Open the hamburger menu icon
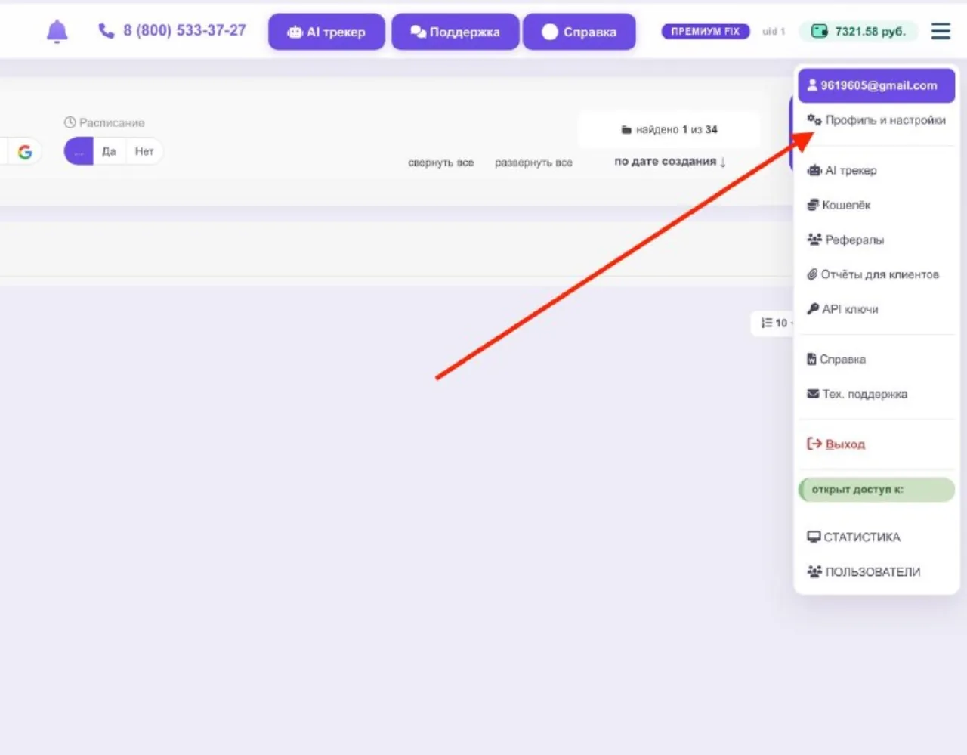This screenshot has width=967, height=755. click(941, 31)
